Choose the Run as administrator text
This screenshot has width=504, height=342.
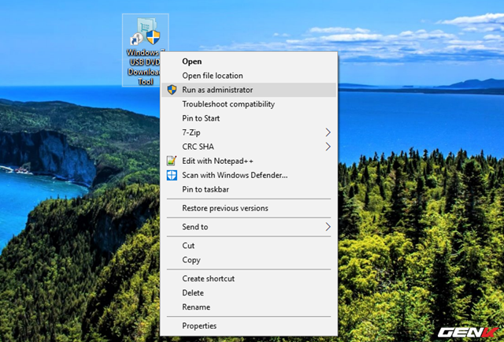[x=217, y=90]
